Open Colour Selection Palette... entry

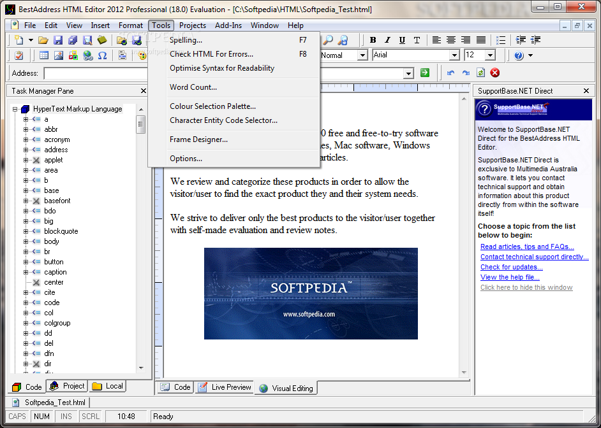click(x=234, y=106)
